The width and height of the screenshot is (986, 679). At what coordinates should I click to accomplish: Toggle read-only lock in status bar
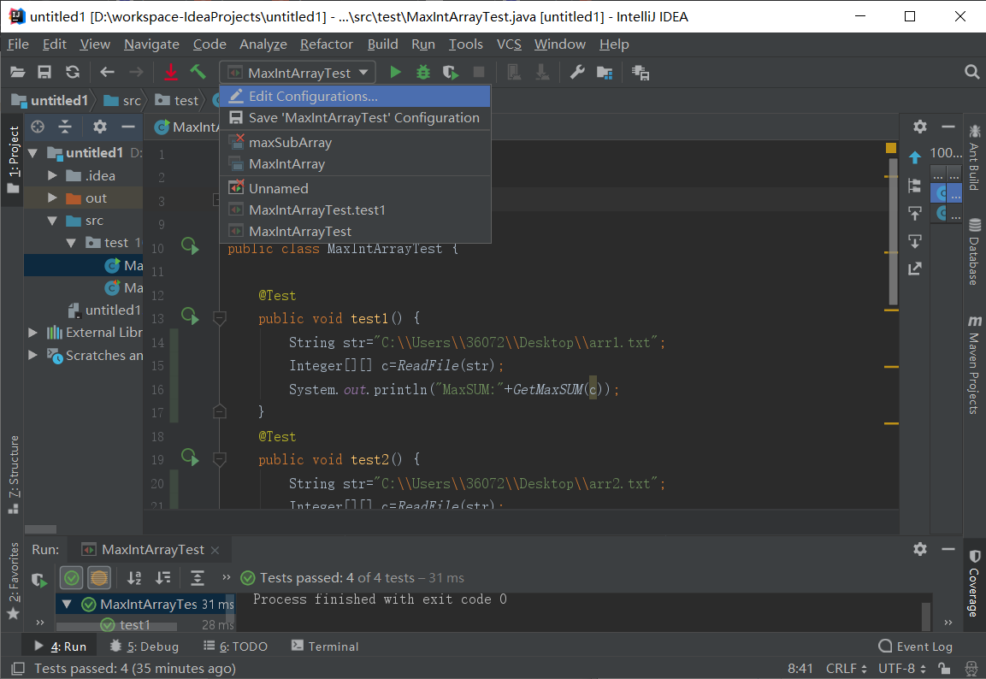pos(944,669)
